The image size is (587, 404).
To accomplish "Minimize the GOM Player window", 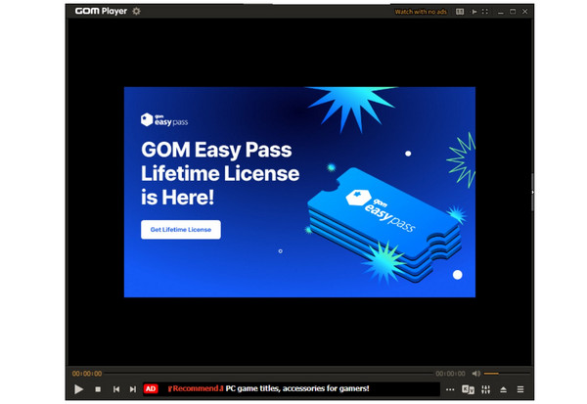I will [501, 12].
